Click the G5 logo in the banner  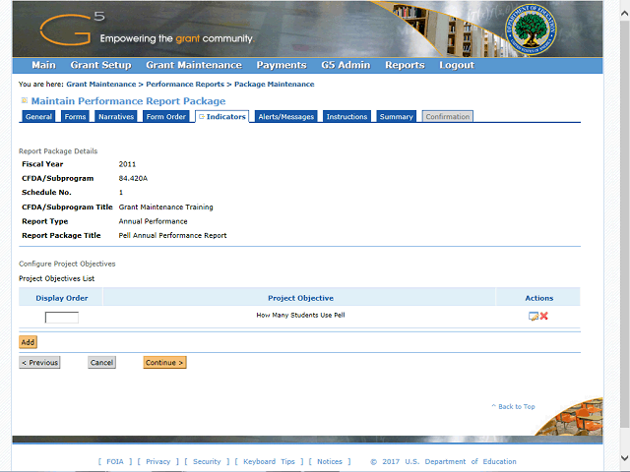tap(72, 29)
